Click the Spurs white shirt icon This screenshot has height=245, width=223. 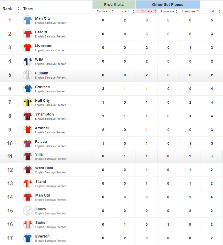click(x=28, y=211)
